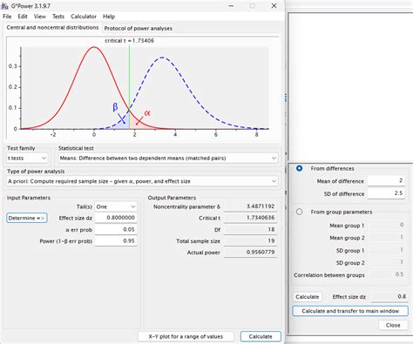The width and height of the screenshot is (413, 344).
Task: Click the Critical t value 1.7340636
Action: (250, 218)
